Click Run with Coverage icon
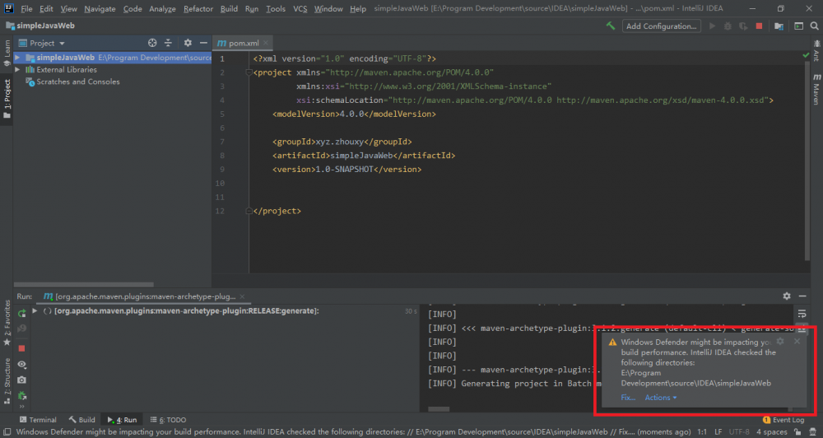The image size is (823, 438). click(743, 26)
